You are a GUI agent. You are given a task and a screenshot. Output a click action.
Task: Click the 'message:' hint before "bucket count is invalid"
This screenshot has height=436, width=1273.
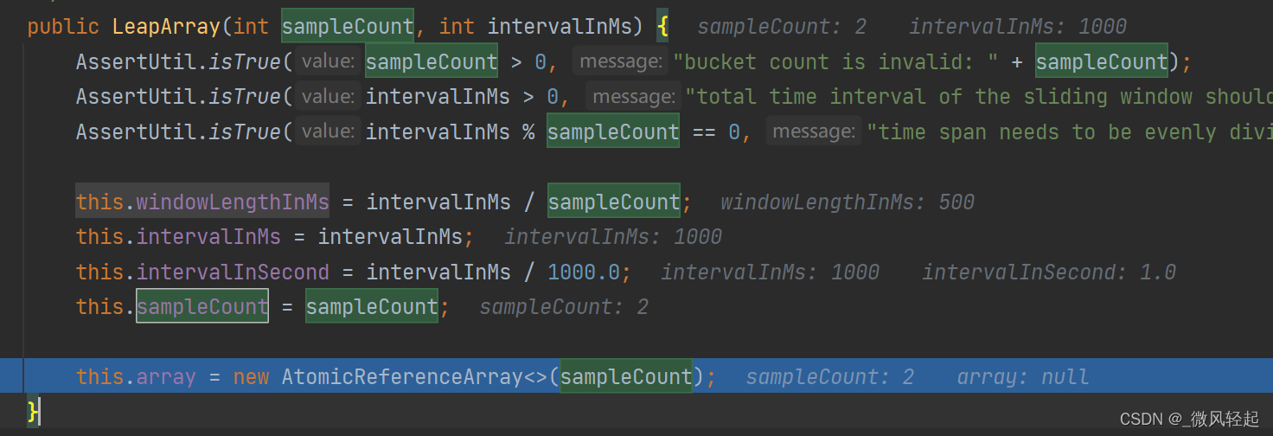(622, 62)
